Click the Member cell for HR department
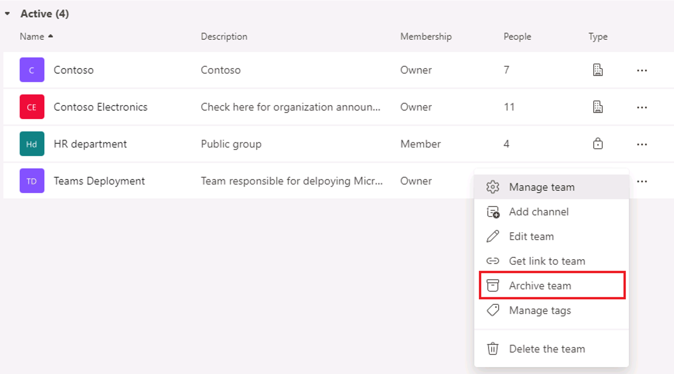This screenshot has width=674, height=374. [x=420, y=144]
